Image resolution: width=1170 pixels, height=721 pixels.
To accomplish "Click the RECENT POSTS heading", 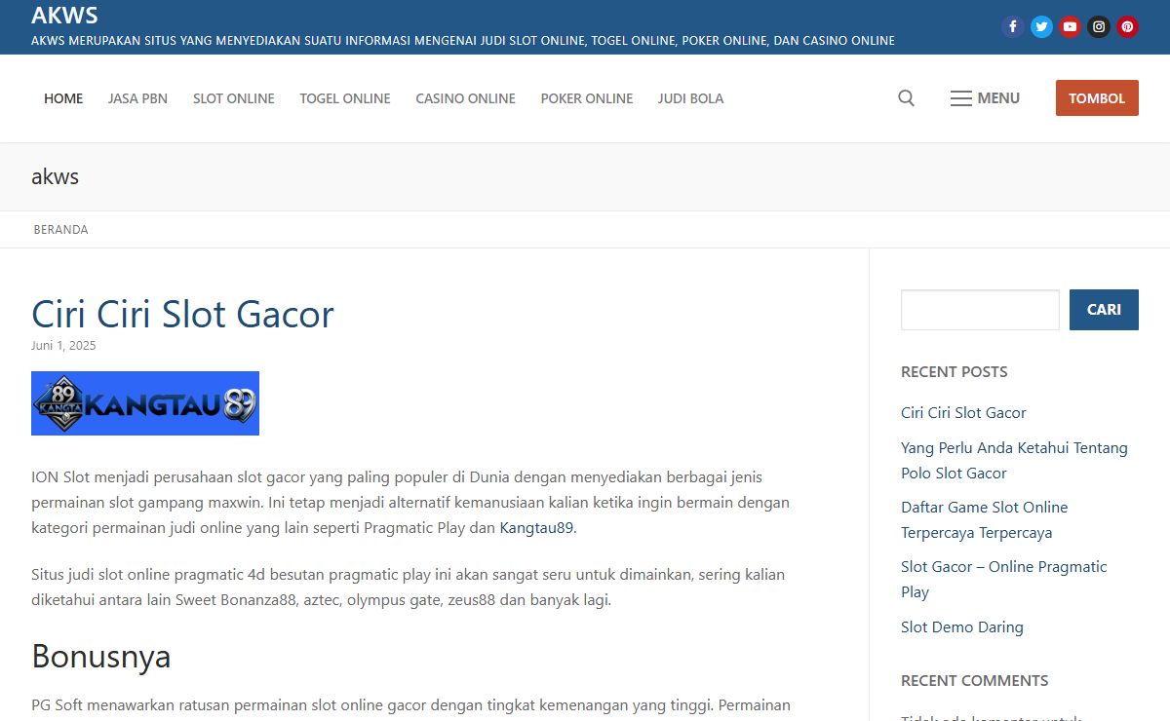I will click(955, 372).
